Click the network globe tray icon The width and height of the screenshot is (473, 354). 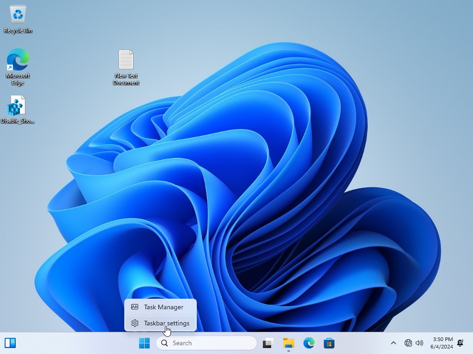click(408, 343)
